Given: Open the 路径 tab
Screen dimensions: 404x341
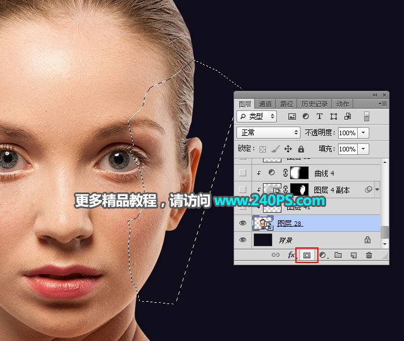Looking at the screenshot, I should [287, 104].
